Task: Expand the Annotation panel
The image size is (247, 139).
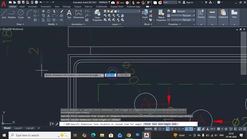Action: point(78,24)
